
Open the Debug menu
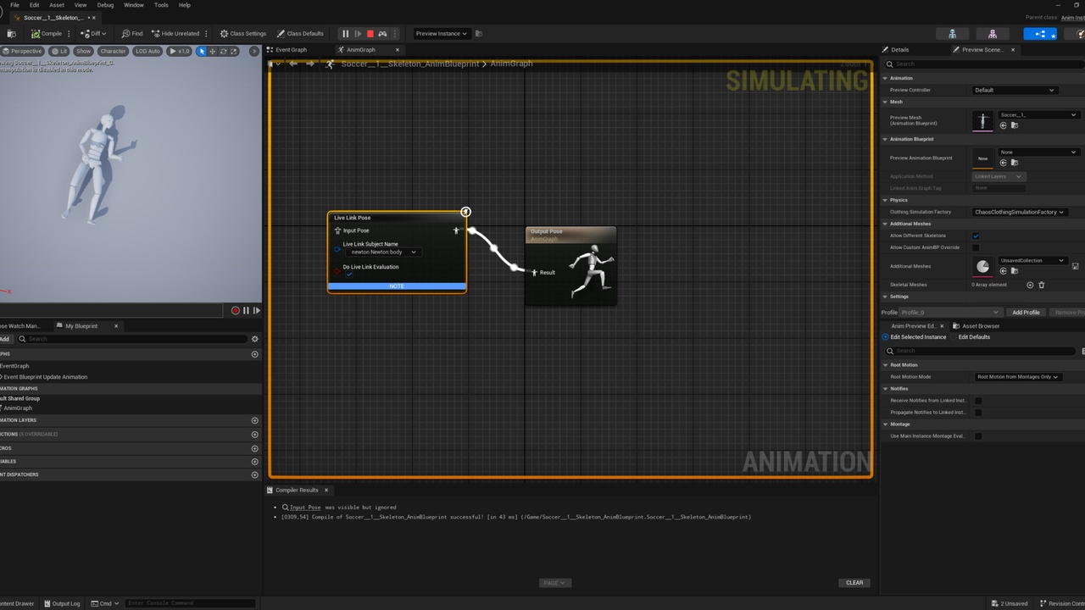point(105,5)
